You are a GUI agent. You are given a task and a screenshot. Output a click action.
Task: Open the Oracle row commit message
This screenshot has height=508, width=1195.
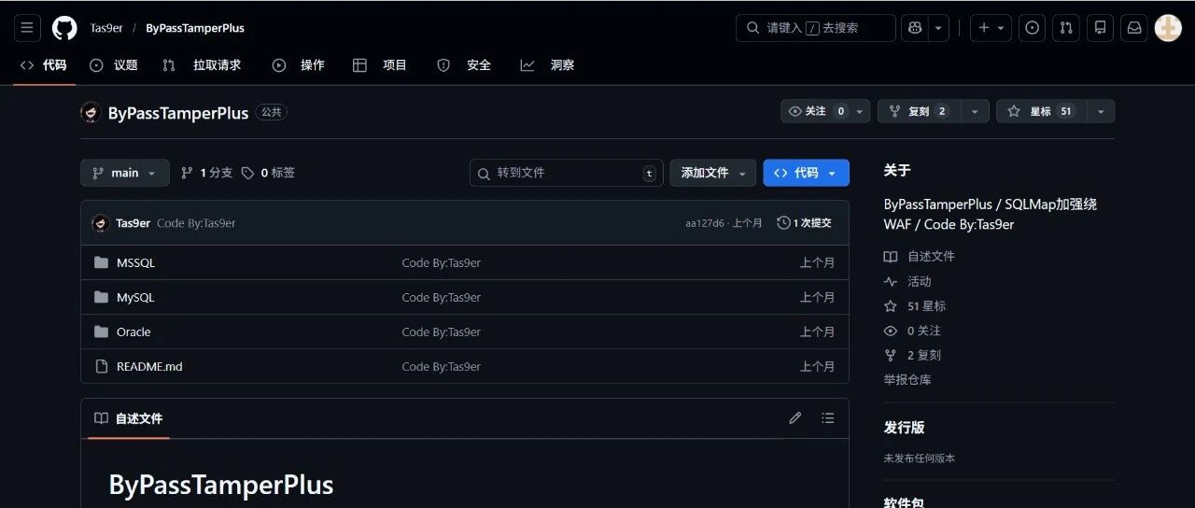(x=442, y=332)
